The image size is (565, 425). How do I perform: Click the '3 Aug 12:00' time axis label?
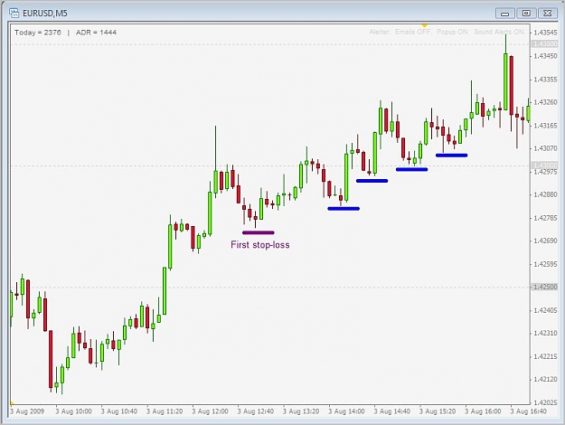coord(210,411)
